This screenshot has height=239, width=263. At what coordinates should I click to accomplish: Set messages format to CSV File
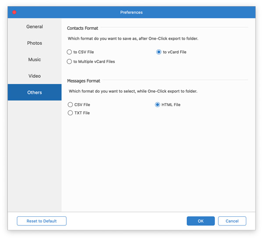(71, 105)
